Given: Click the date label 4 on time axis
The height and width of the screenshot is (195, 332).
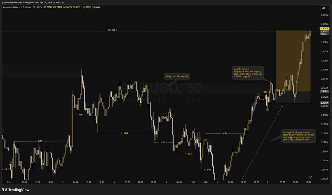Looking at the screenshot, I should (x=115, y=182).
